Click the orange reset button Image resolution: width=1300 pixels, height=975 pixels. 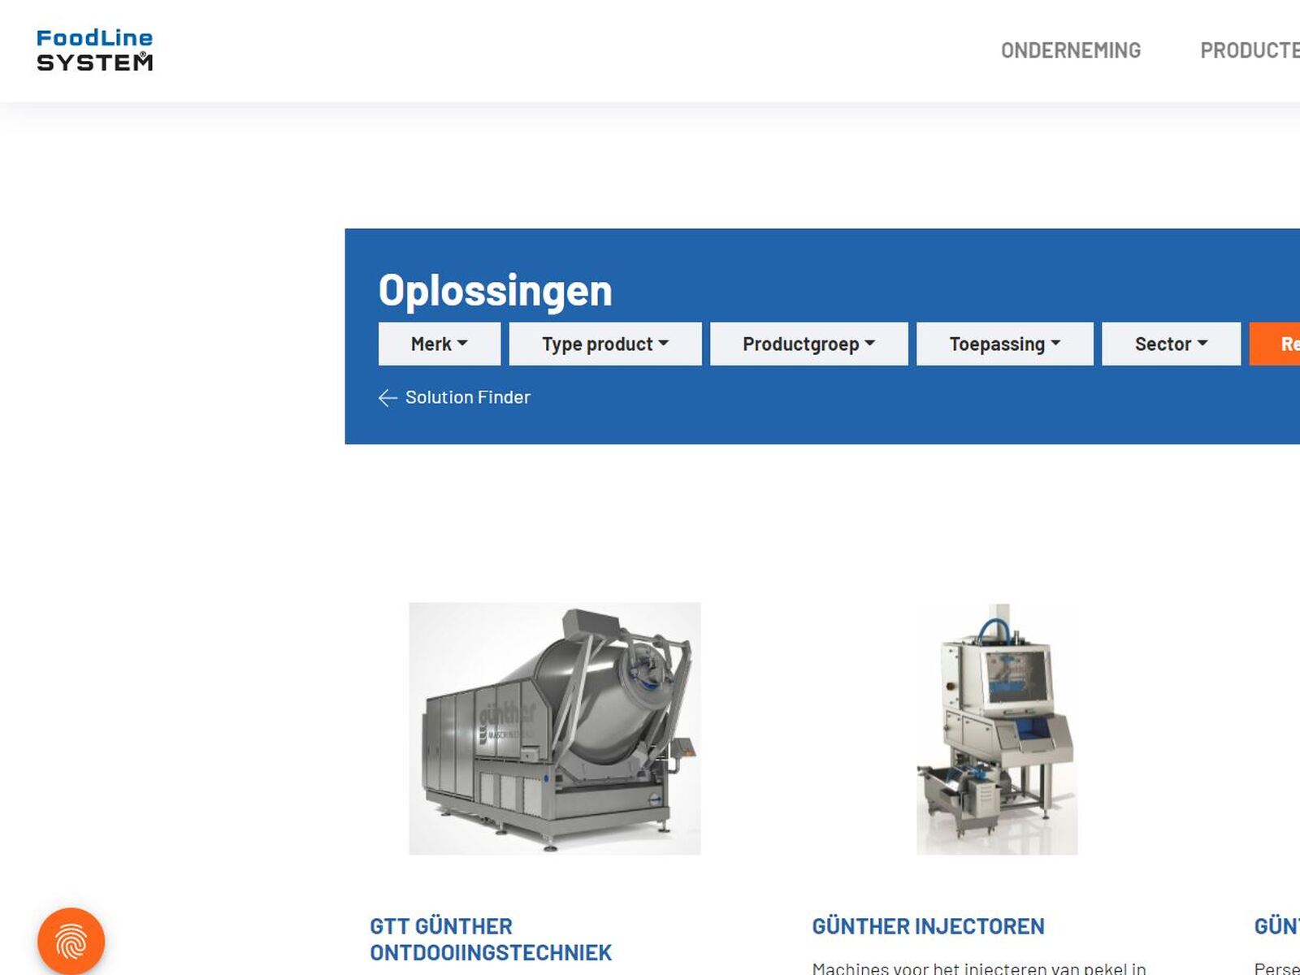point(1275,344)
